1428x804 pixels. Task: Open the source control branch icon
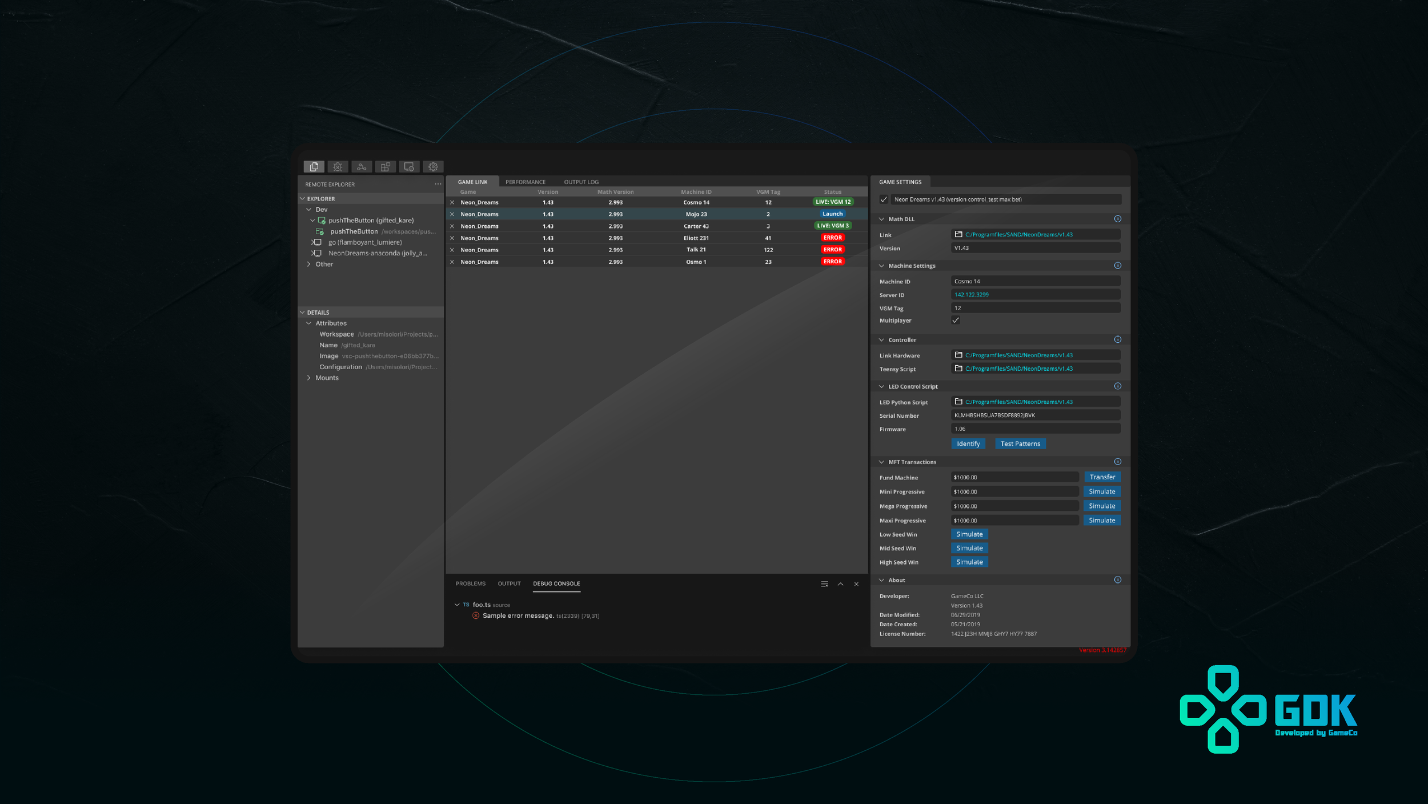[362, 167]
